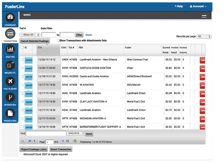Open Fuel Planner airplane icon

point(10,82)
